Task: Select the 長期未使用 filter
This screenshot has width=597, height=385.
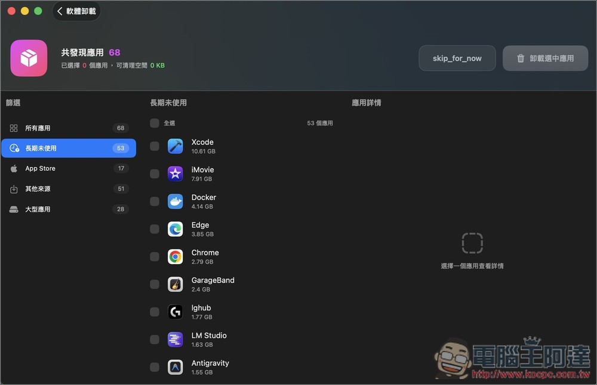Action: tap(69, 148)
